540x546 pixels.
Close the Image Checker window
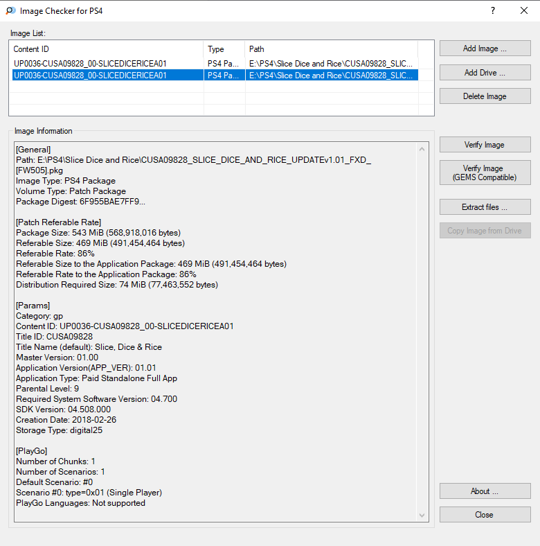click(x=524, y=11)
